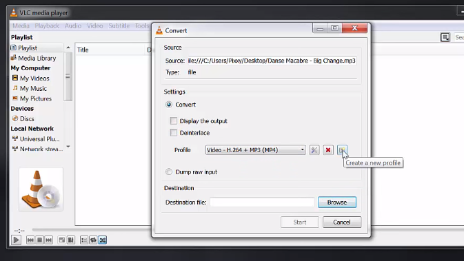Minimize the Convert dialog
The height and width of the screenshot is (261, 464).
tap(320, 28)
